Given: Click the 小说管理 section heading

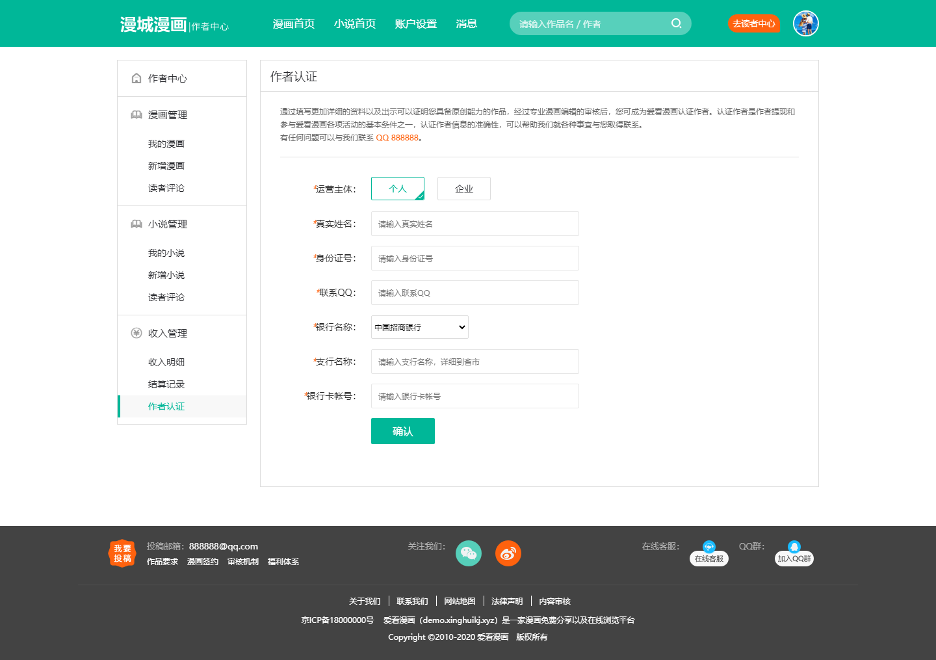Looking at the screenshot, I should coord(168,224).
